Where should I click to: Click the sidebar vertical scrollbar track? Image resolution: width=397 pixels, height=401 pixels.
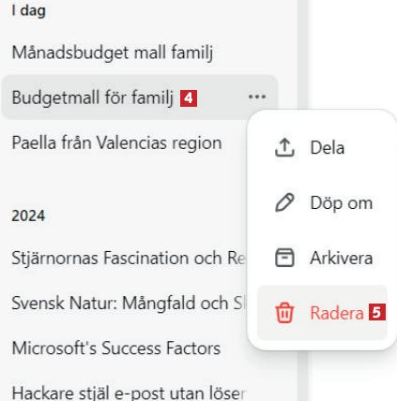click(303, 200)
